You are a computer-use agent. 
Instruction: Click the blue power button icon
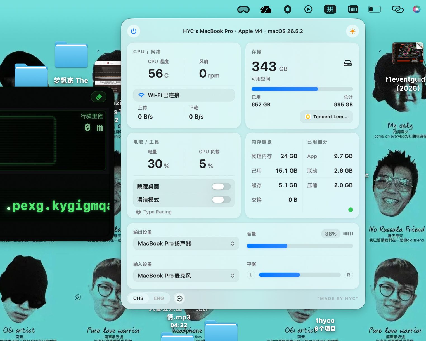[134, 31]
